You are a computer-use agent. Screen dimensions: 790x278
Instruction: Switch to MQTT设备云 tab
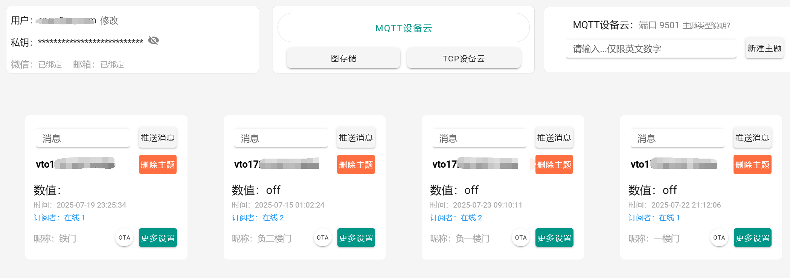(x=403, y=28)
